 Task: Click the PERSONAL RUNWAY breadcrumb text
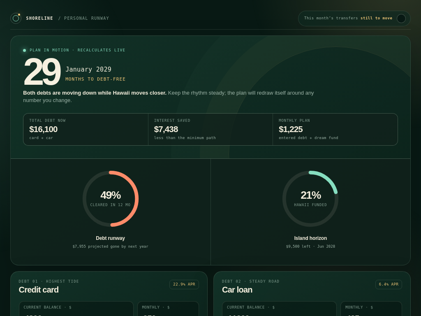pyautogui.click(x=86, y=18)
